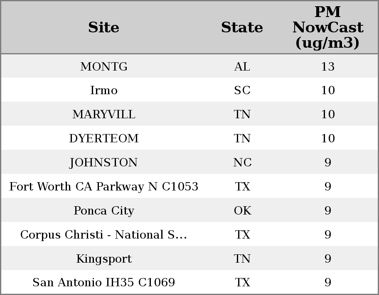
Task: Click the PM NowCast column header
Action: click(x=327, y=28)
